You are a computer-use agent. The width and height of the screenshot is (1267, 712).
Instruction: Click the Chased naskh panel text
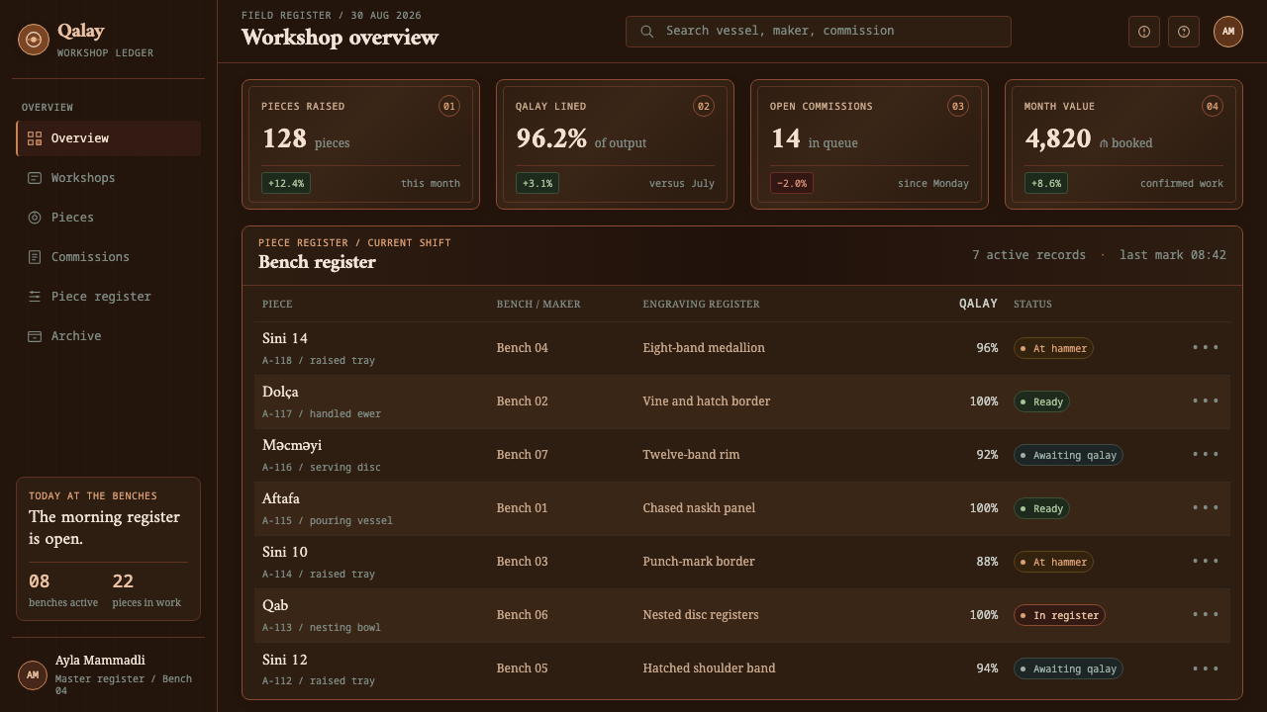coord(699,507)
